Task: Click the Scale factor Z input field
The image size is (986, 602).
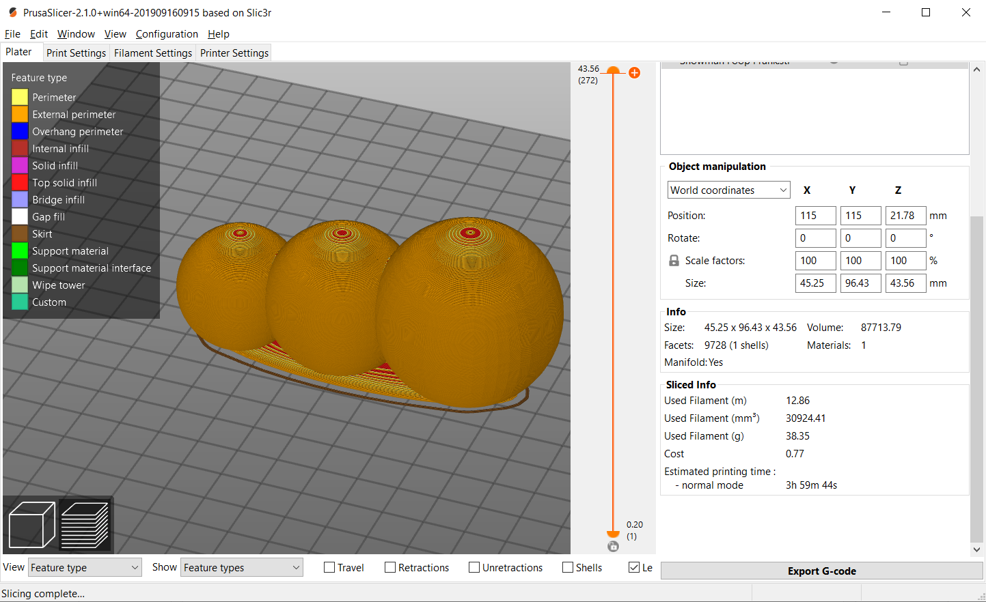Action: (x=905, y=261)
